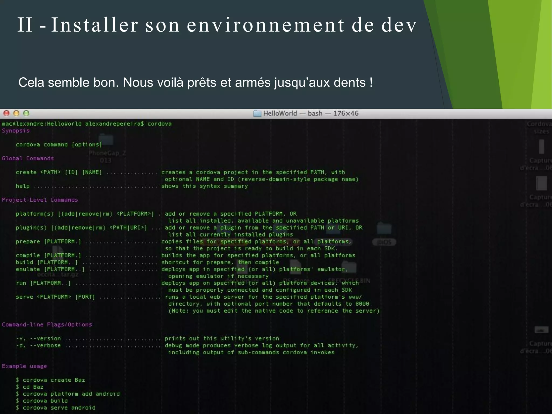Viewport: 552px width, 414px height.
Task: Click 'list all currently installed plugins' line
Action: click(x=230, y=234)
